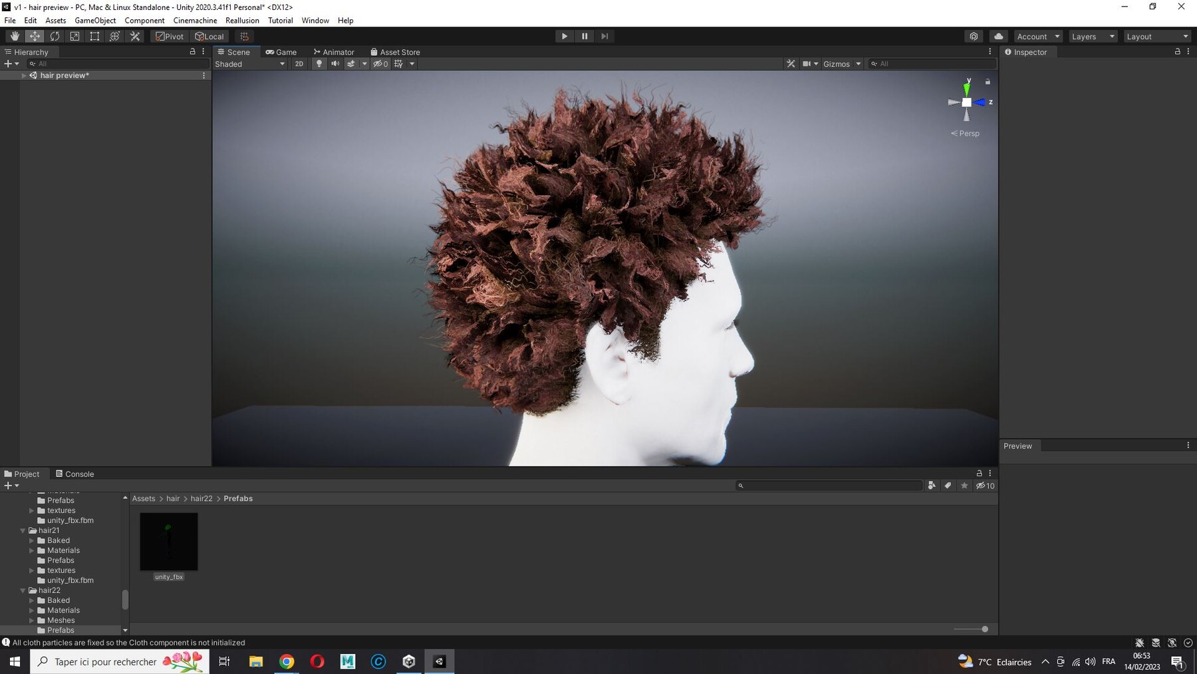Toggle Pivot handle position button
This screenshot has height=674, width=1197.
[x=170, y=37]
